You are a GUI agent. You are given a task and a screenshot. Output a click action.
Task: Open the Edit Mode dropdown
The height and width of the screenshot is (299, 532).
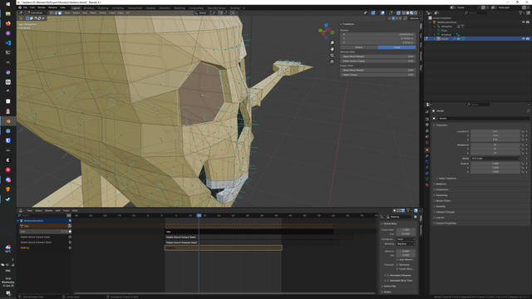pyautogui.click(x=37, y=13)
